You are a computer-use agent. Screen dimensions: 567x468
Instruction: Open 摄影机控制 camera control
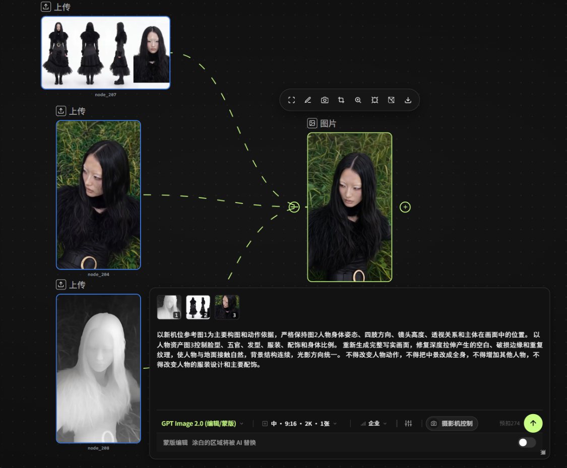452,423
